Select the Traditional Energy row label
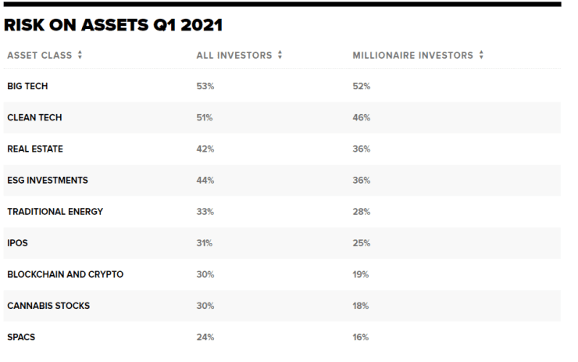The image size is (578, 362). pos(55,211)
